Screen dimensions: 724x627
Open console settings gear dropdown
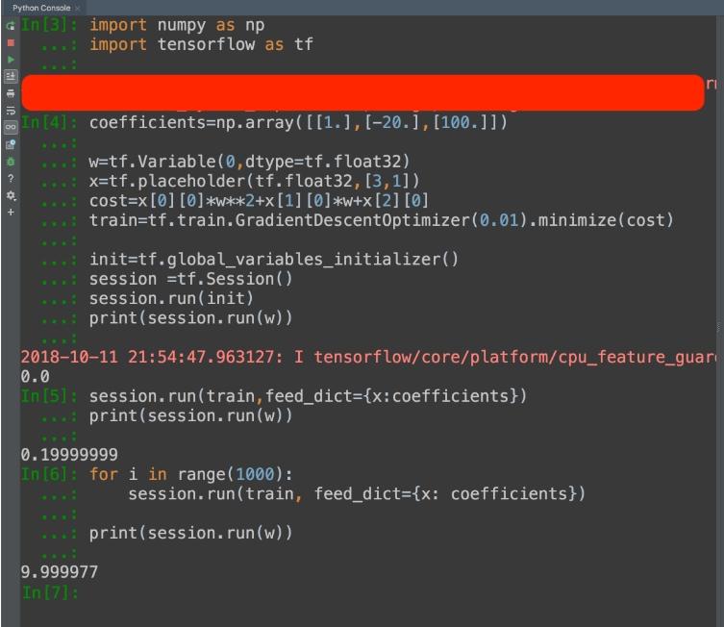point(11,196)
